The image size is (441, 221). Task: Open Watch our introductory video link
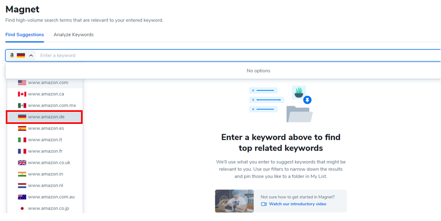297,204
